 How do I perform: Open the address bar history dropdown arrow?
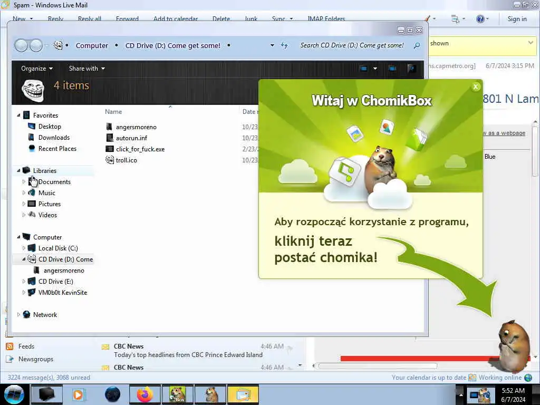[x=272, y=45]
